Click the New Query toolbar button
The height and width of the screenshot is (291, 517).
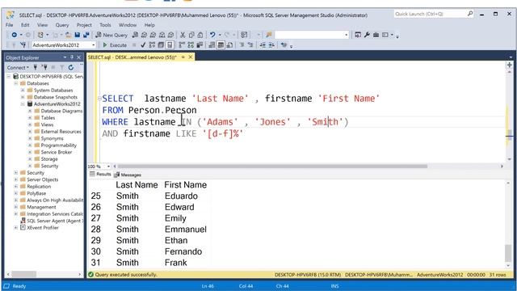pos(111,35)
